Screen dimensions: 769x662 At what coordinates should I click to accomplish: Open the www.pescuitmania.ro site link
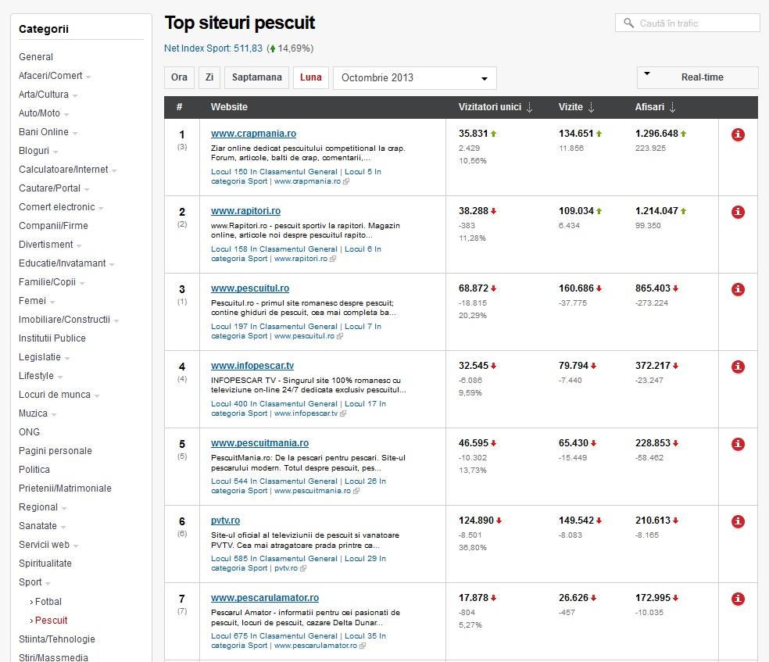pyautogui.click(x=259, y=443)
